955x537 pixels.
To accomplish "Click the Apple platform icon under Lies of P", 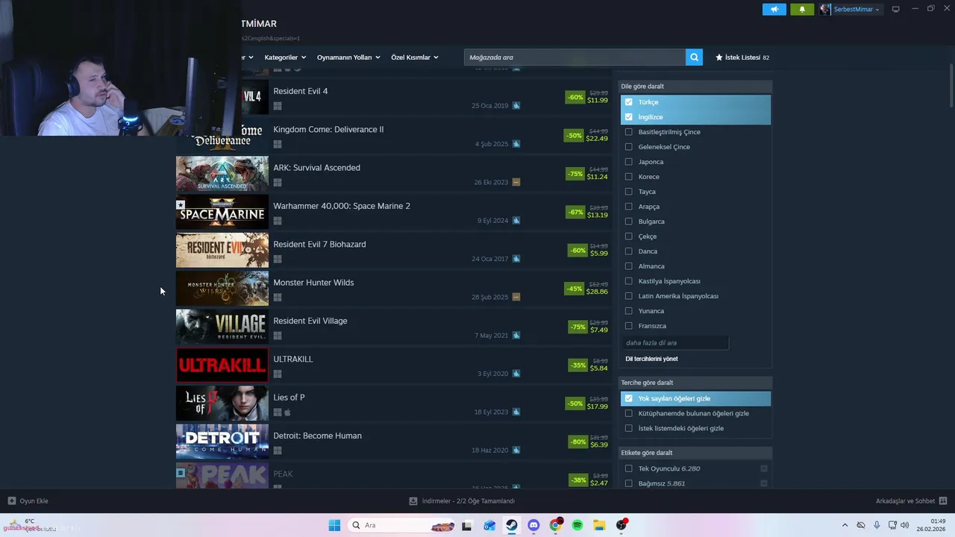I will [x=288, y=412].
